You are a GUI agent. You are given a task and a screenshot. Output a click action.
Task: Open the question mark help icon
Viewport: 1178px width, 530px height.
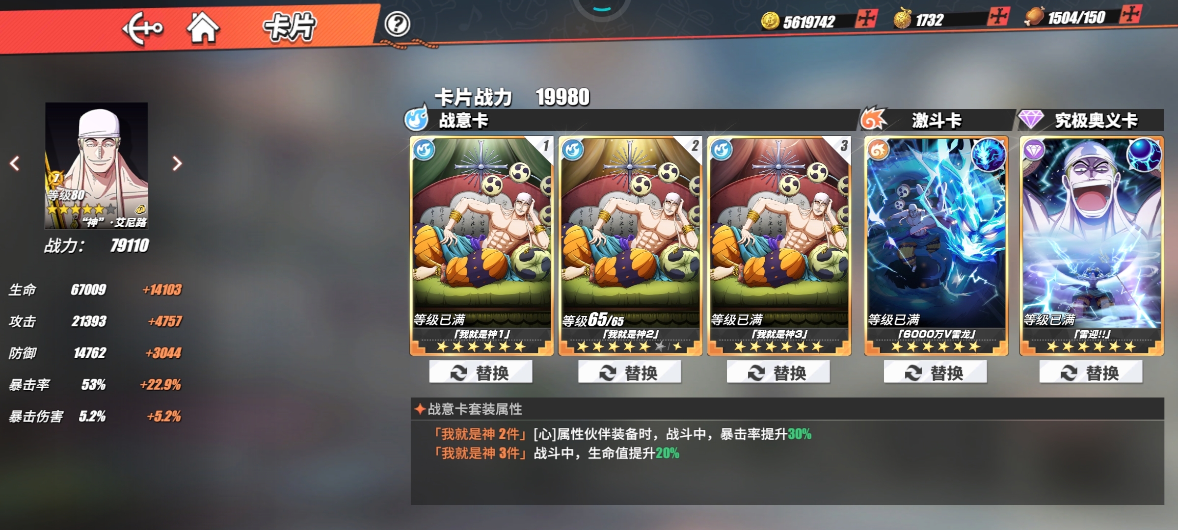397,24
